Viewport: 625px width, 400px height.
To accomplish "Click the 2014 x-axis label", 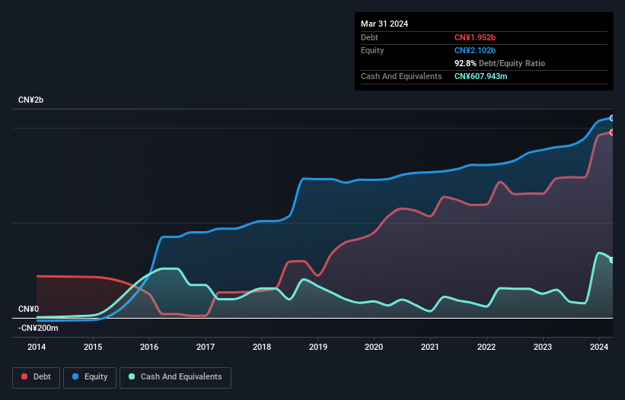I will click(37, 347).
